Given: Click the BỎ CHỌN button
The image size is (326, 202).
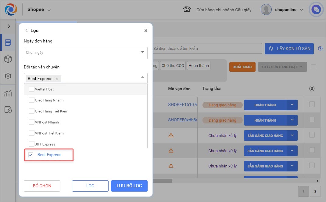Looking at the screenshot, I should coord(42,186).
